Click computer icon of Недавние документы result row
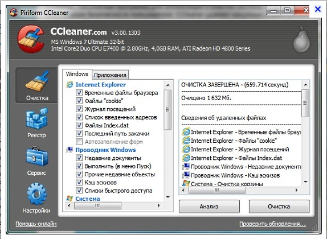 point(186,167)
